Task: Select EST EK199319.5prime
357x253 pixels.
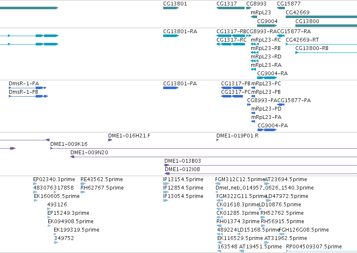Action: [x=55, y=234]
